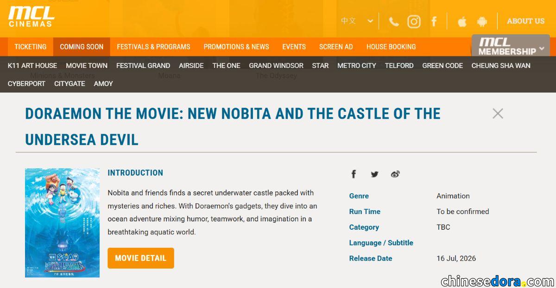Select the K11 Art House cinema link

pyautogui.click(x=32, y=66)
